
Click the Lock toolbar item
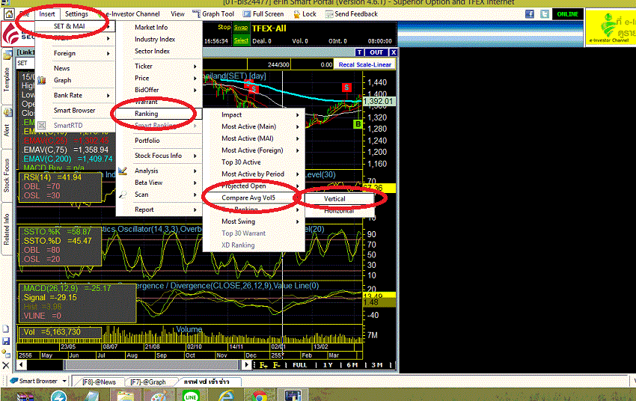pyautogui.click(x=305, y=13)
